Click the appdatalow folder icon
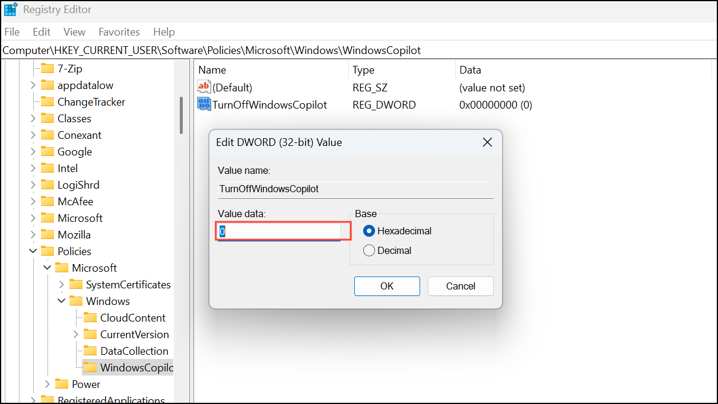 (x=47, y=85)
